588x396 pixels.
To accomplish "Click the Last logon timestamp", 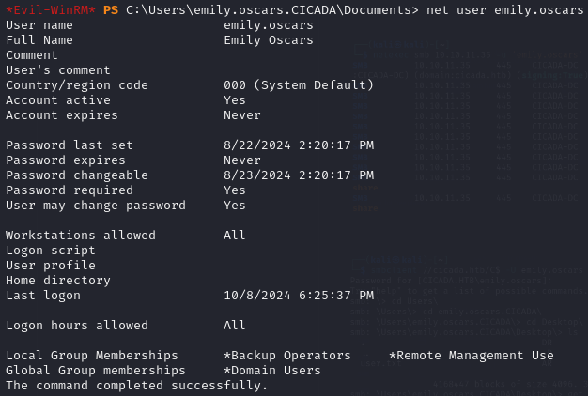I will [x=299, y=296].
